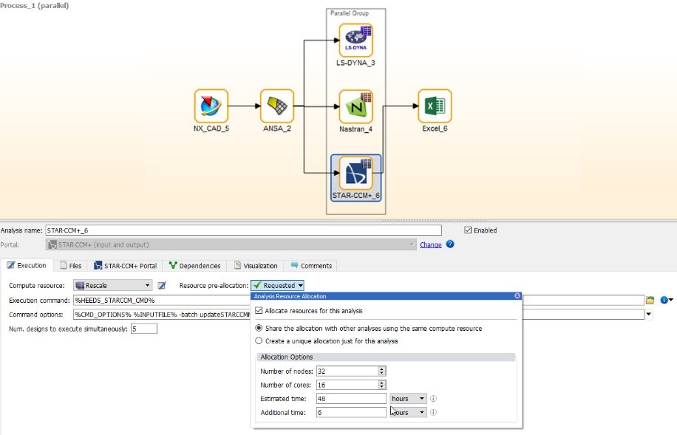Expand the Command options dropdown arrow

click(x=648, y=314)
